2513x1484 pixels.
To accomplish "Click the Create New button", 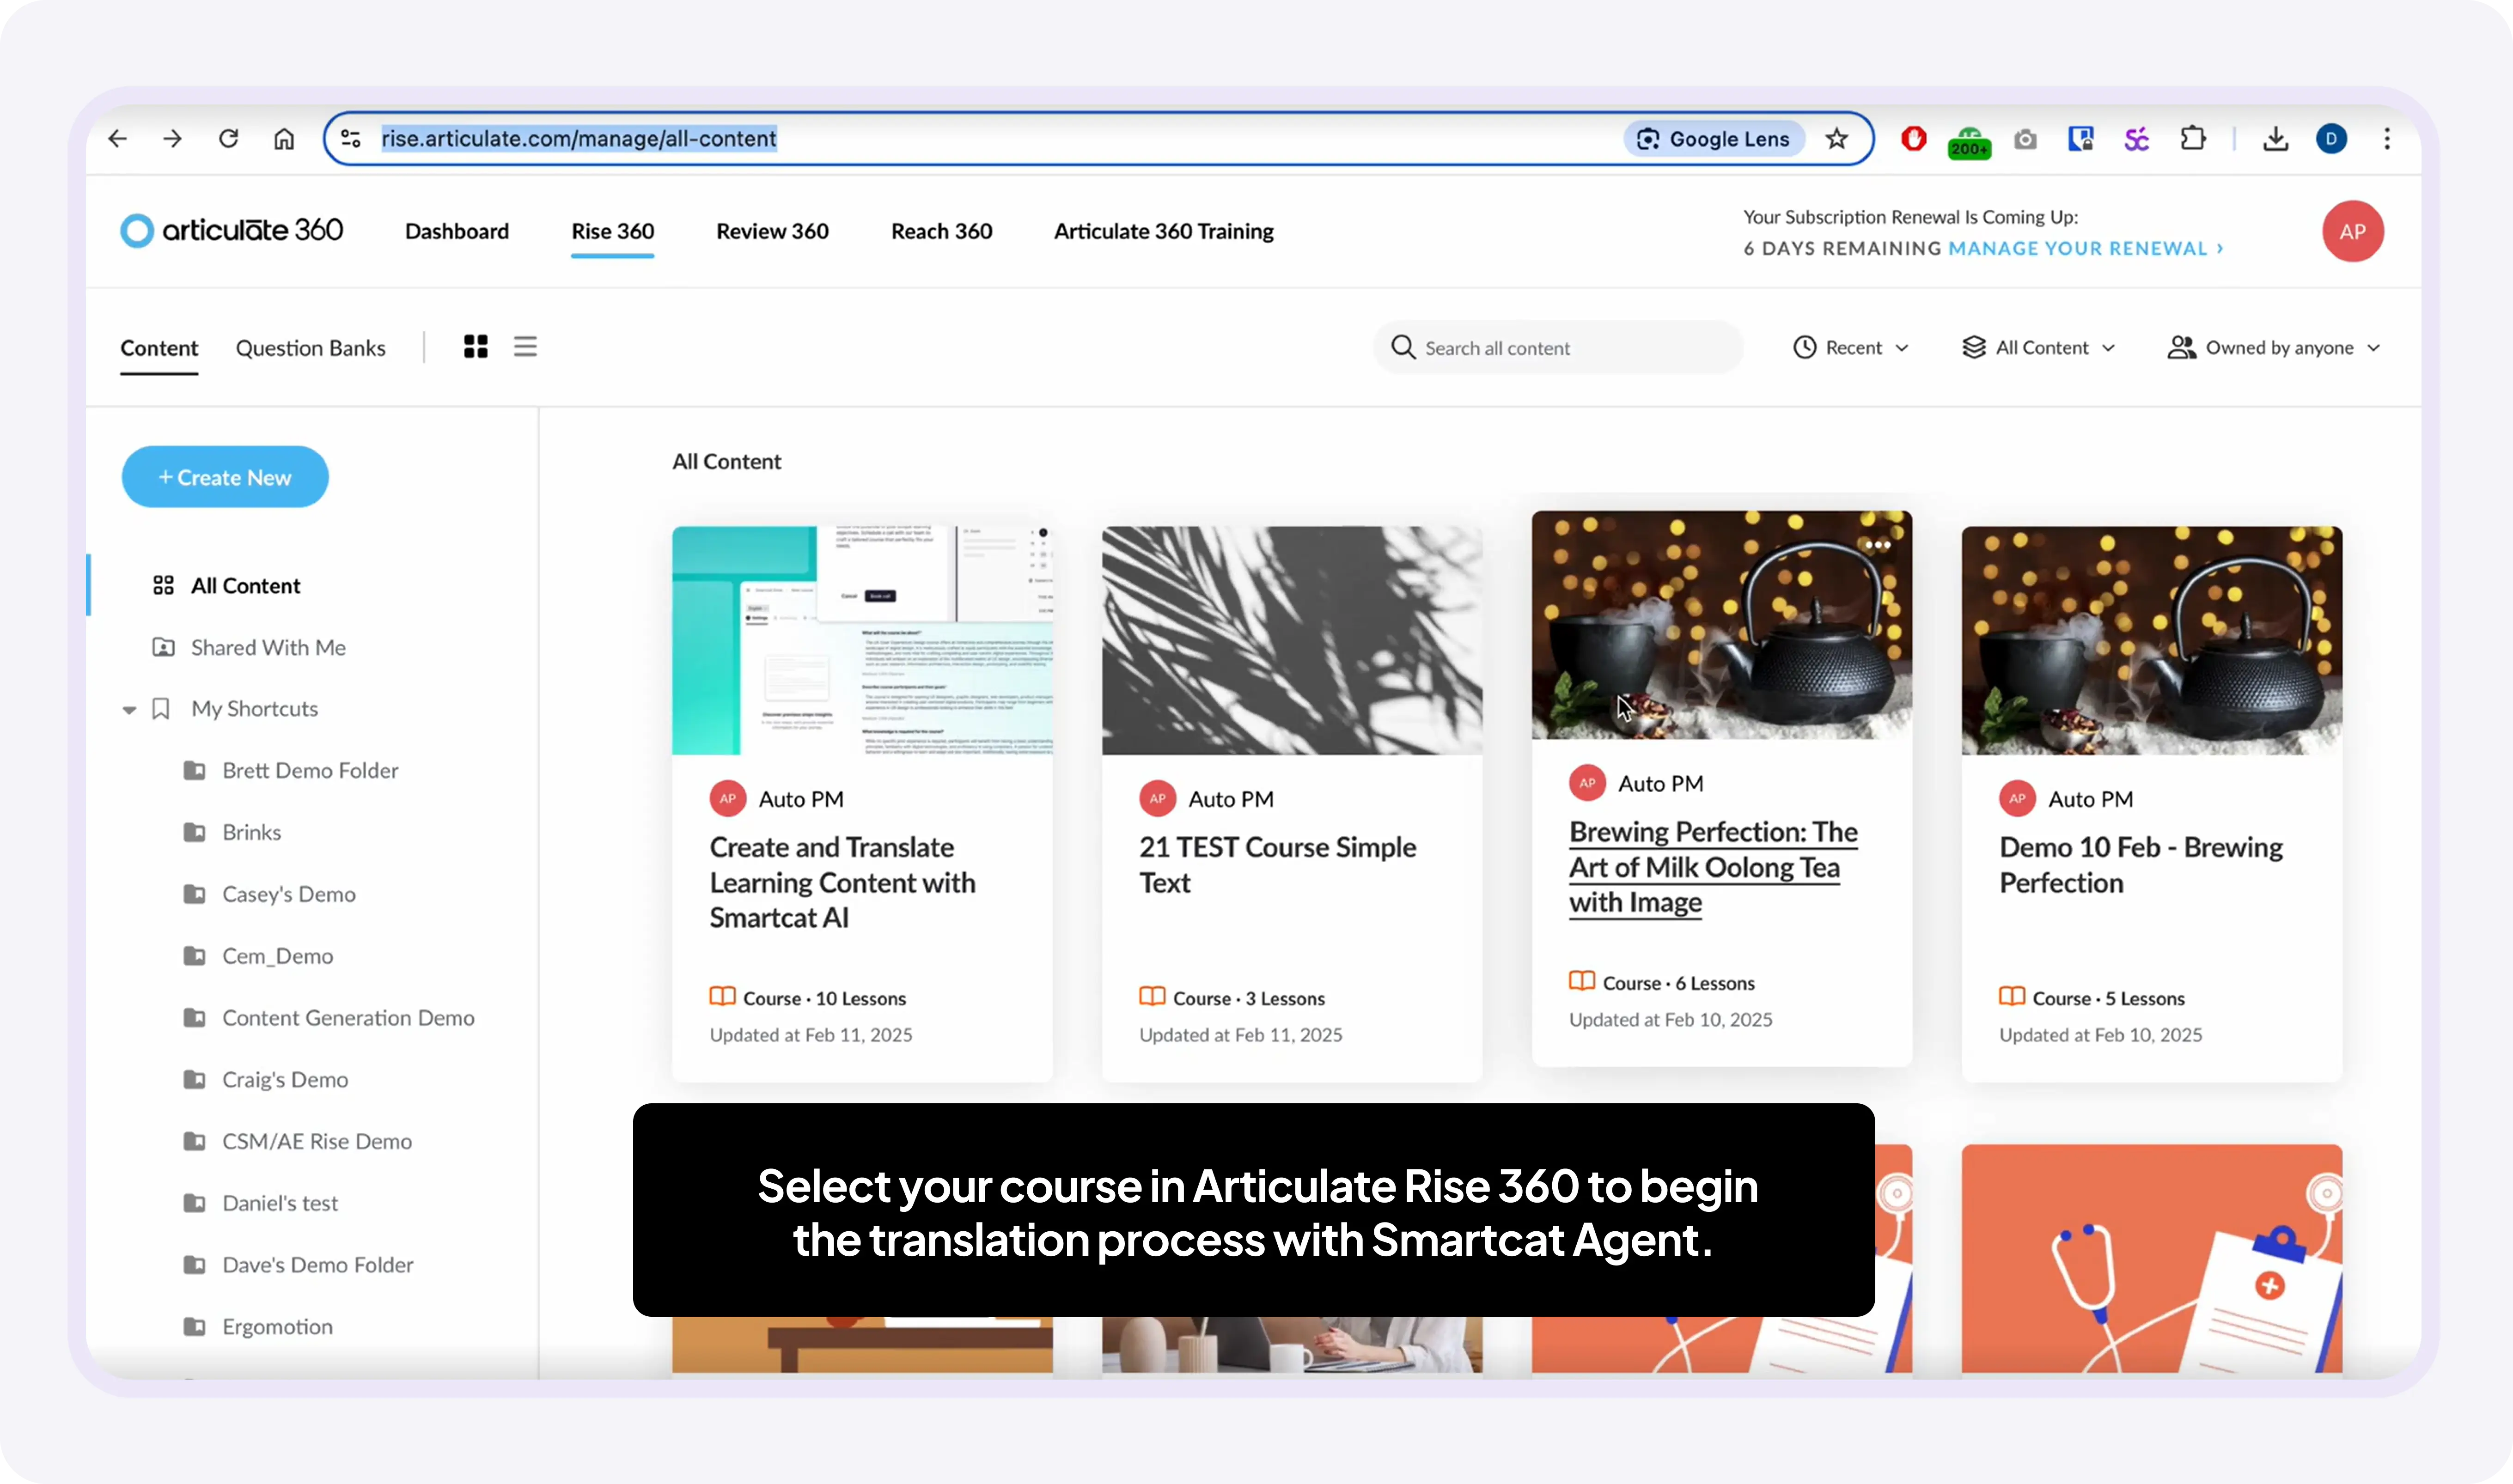I will click(x=225, y=477).
